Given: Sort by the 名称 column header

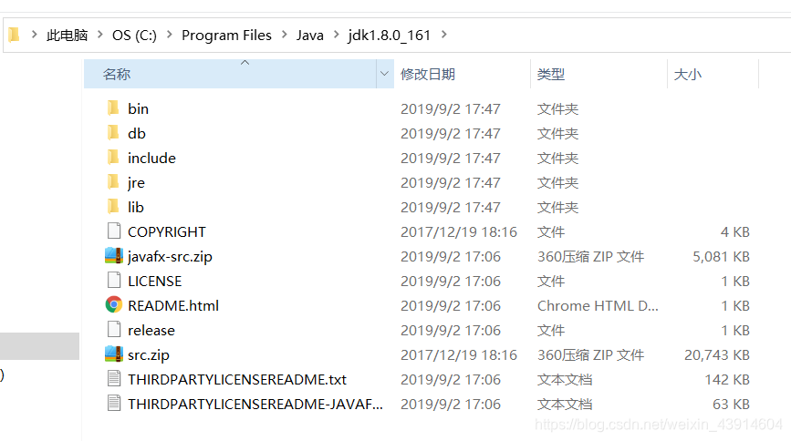Looking at the screenshot, I should point(230,74).
